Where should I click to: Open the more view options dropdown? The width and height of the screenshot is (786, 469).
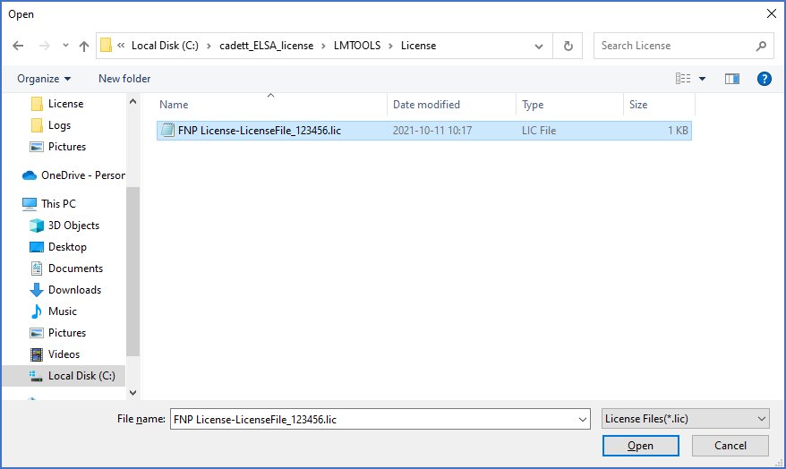tap(702, 79)
